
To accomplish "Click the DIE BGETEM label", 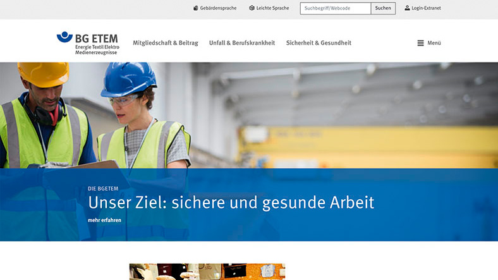I will coord(103,188).
